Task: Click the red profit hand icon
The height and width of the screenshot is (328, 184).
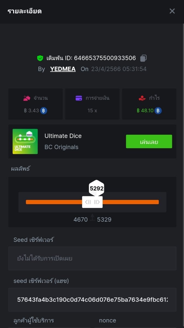Action: click(142, 98)
